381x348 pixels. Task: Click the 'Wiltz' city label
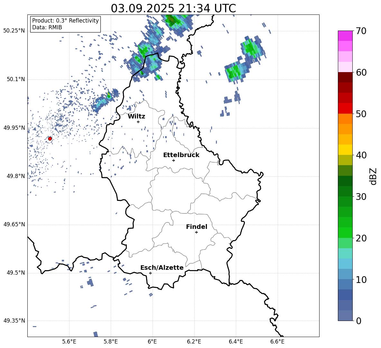click(x=136, y=116)
